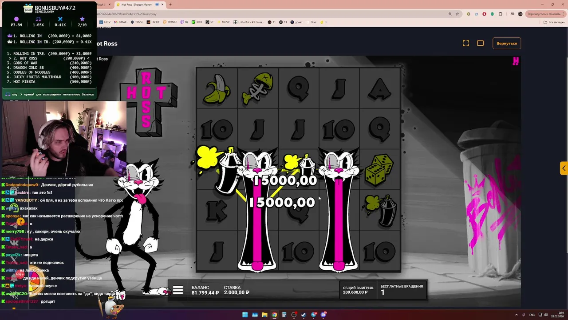Open the taskbar clock and date
Screen dimensions: 568x320
coord(556,315)
